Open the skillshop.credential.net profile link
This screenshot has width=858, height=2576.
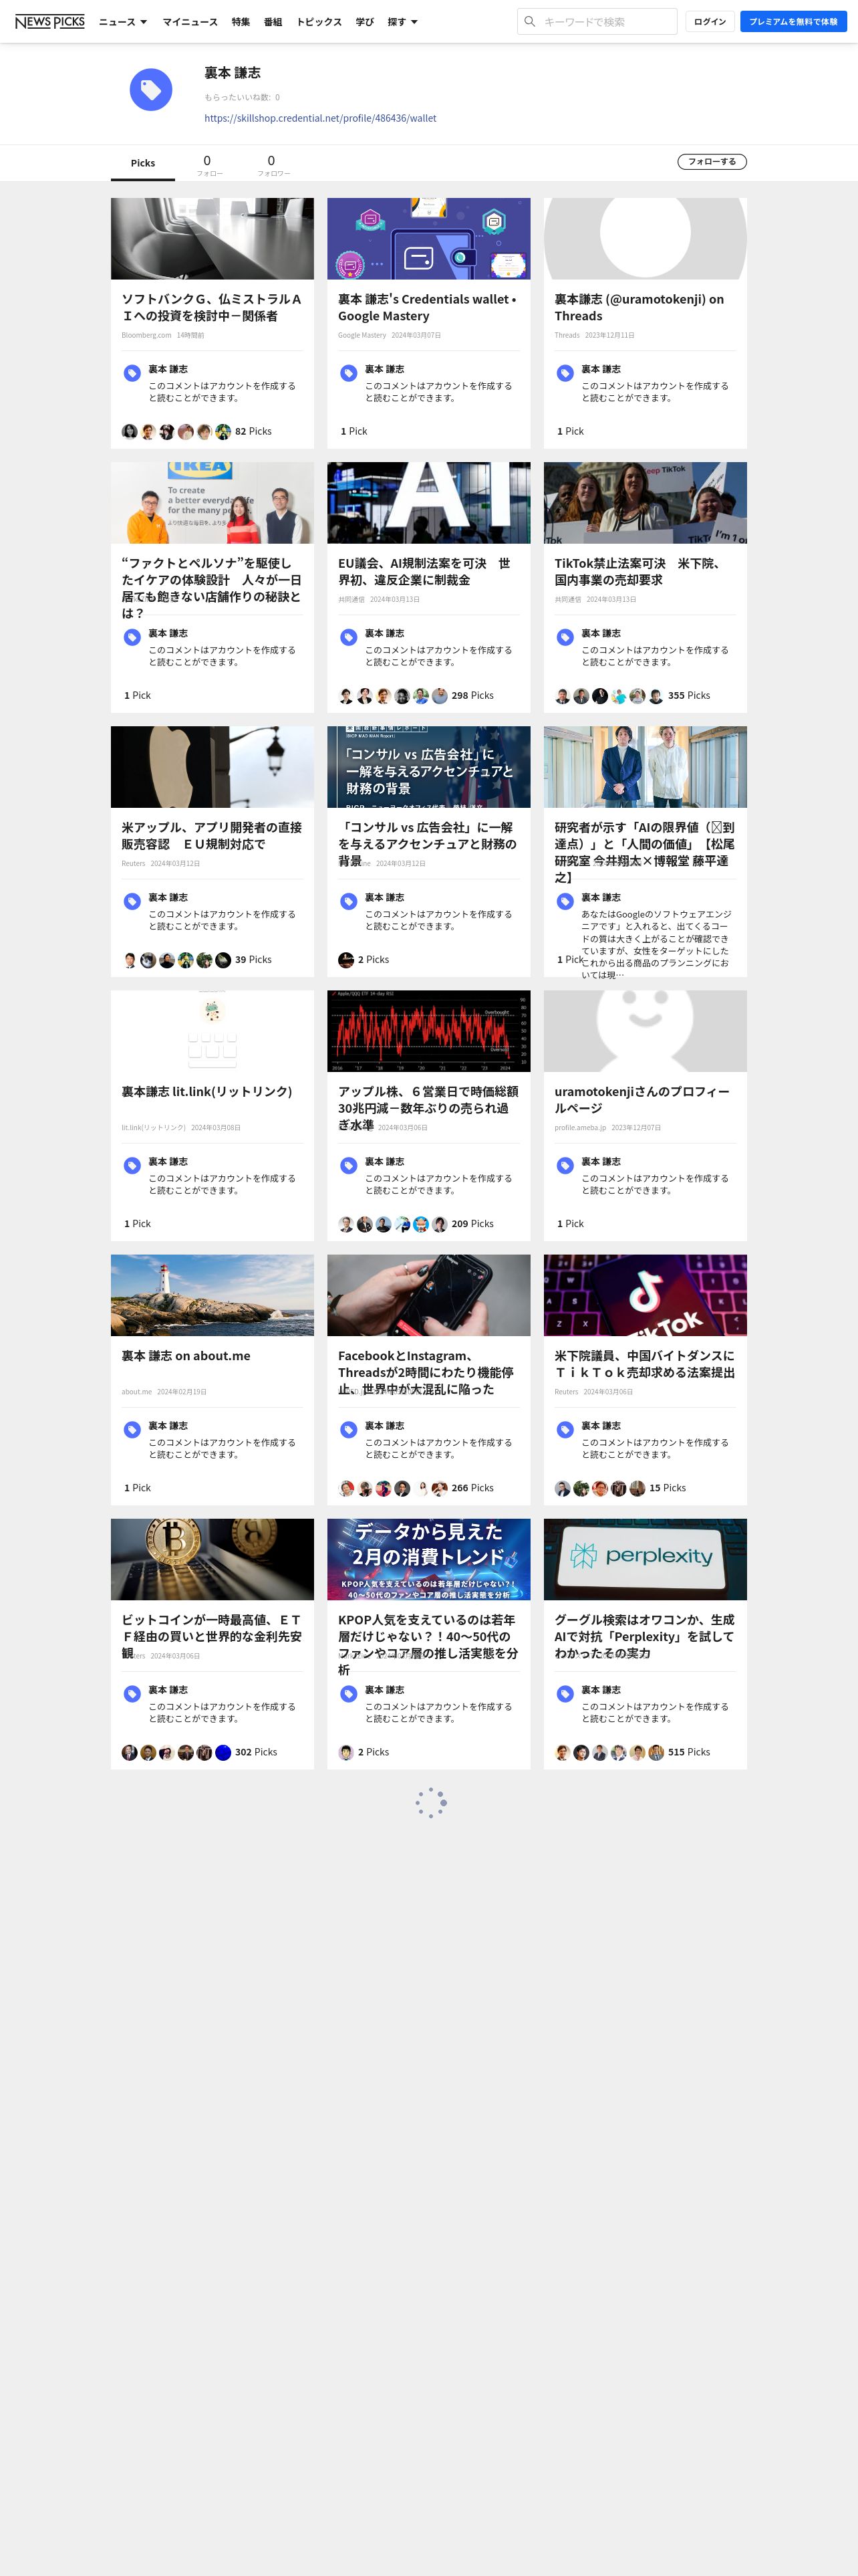click(x=321, y=118)
